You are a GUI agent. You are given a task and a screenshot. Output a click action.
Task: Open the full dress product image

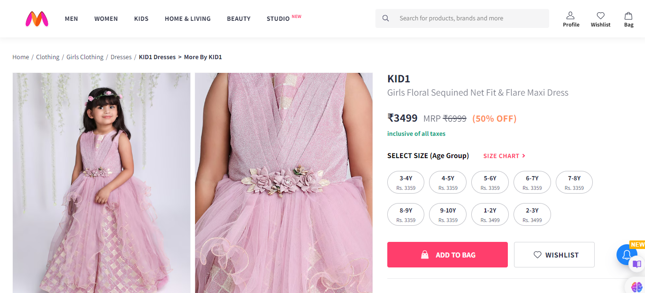click(x=101, y=183)
